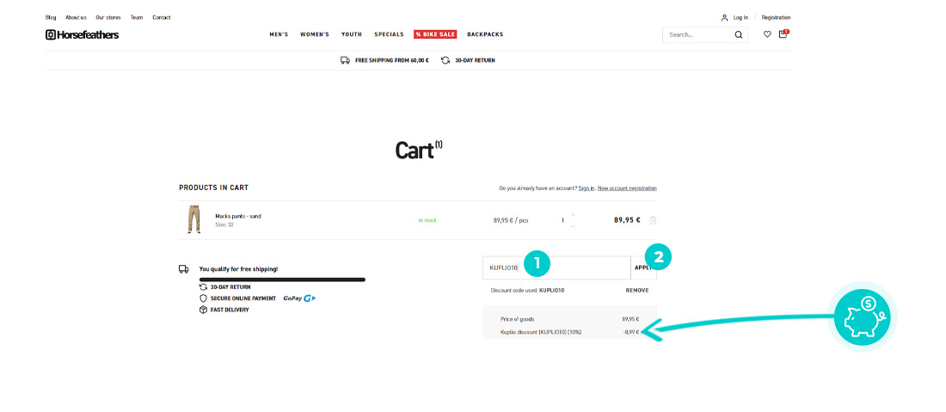Image resolution: width=946 pixels, height=412 pixels.
Task: Increase quantity with up arrow
Action: click(574, 214)
